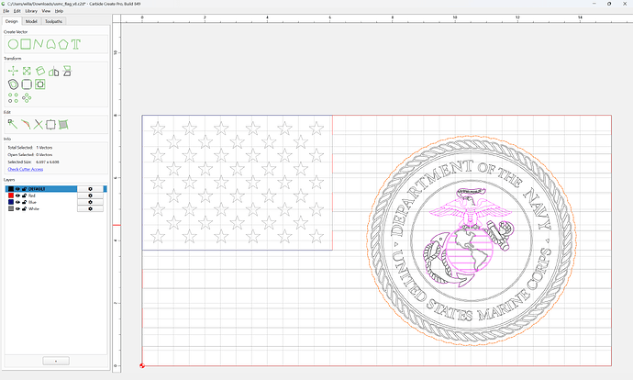
Task: Open the Linear Array tool
Action: pyautogui.click(x=14, y=97)
